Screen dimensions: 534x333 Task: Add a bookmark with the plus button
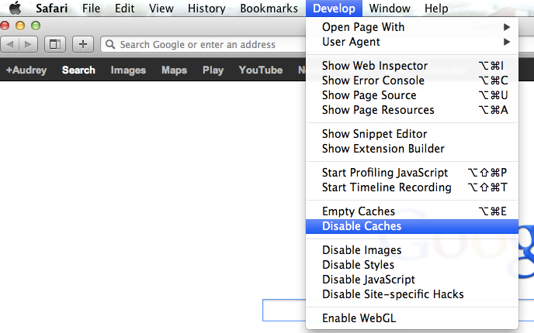83,44
